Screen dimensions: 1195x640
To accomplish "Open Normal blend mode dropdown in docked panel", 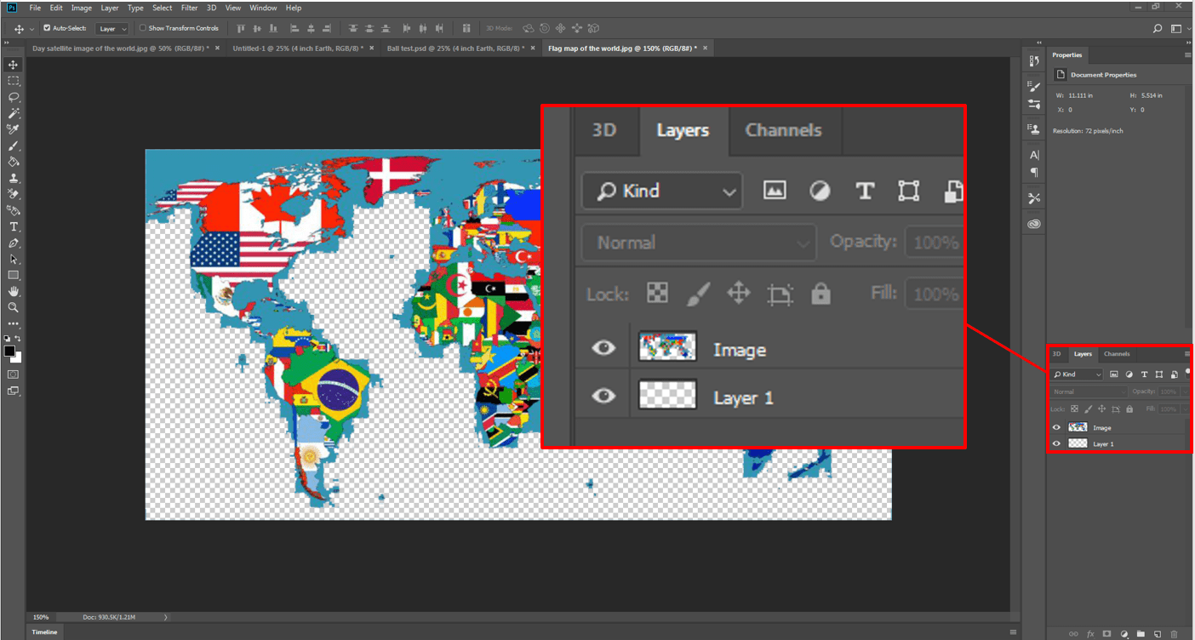I will [1089, 391].
